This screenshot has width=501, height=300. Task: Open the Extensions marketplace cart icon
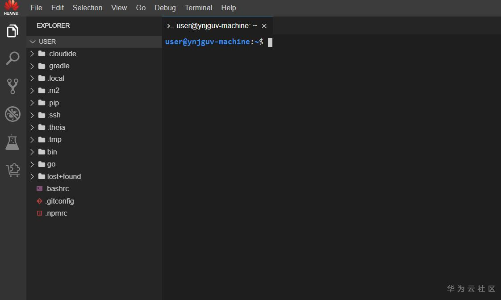point(13,170)
